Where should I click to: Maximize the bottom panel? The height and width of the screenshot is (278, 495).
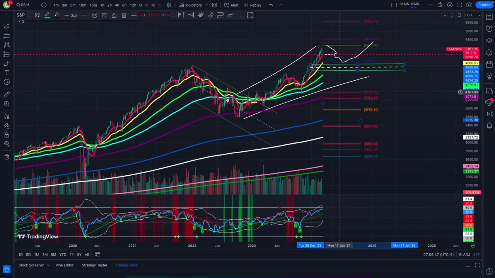[x=478, y=265]
